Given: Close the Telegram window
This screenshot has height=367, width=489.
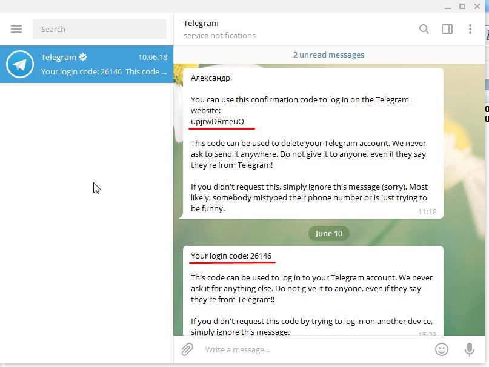Looking at the screenshot, I should [x=477, y=6].
